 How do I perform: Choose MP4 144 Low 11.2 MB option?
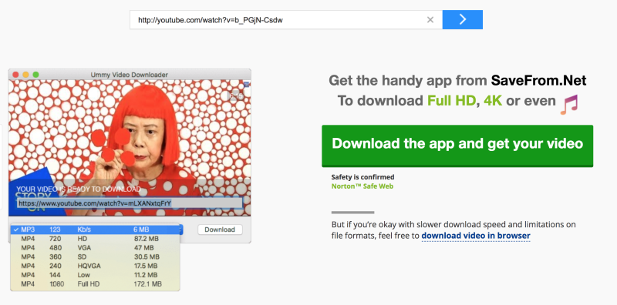95,275
